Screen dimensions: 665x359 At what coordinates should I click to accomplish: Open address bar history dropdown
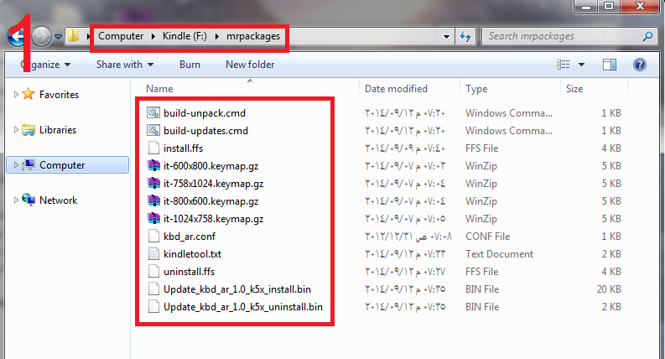pyautogui.click(x=446, y=37)
